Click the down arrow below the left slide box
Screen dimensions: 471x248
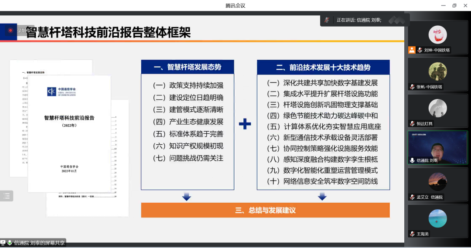pos(187,197)
